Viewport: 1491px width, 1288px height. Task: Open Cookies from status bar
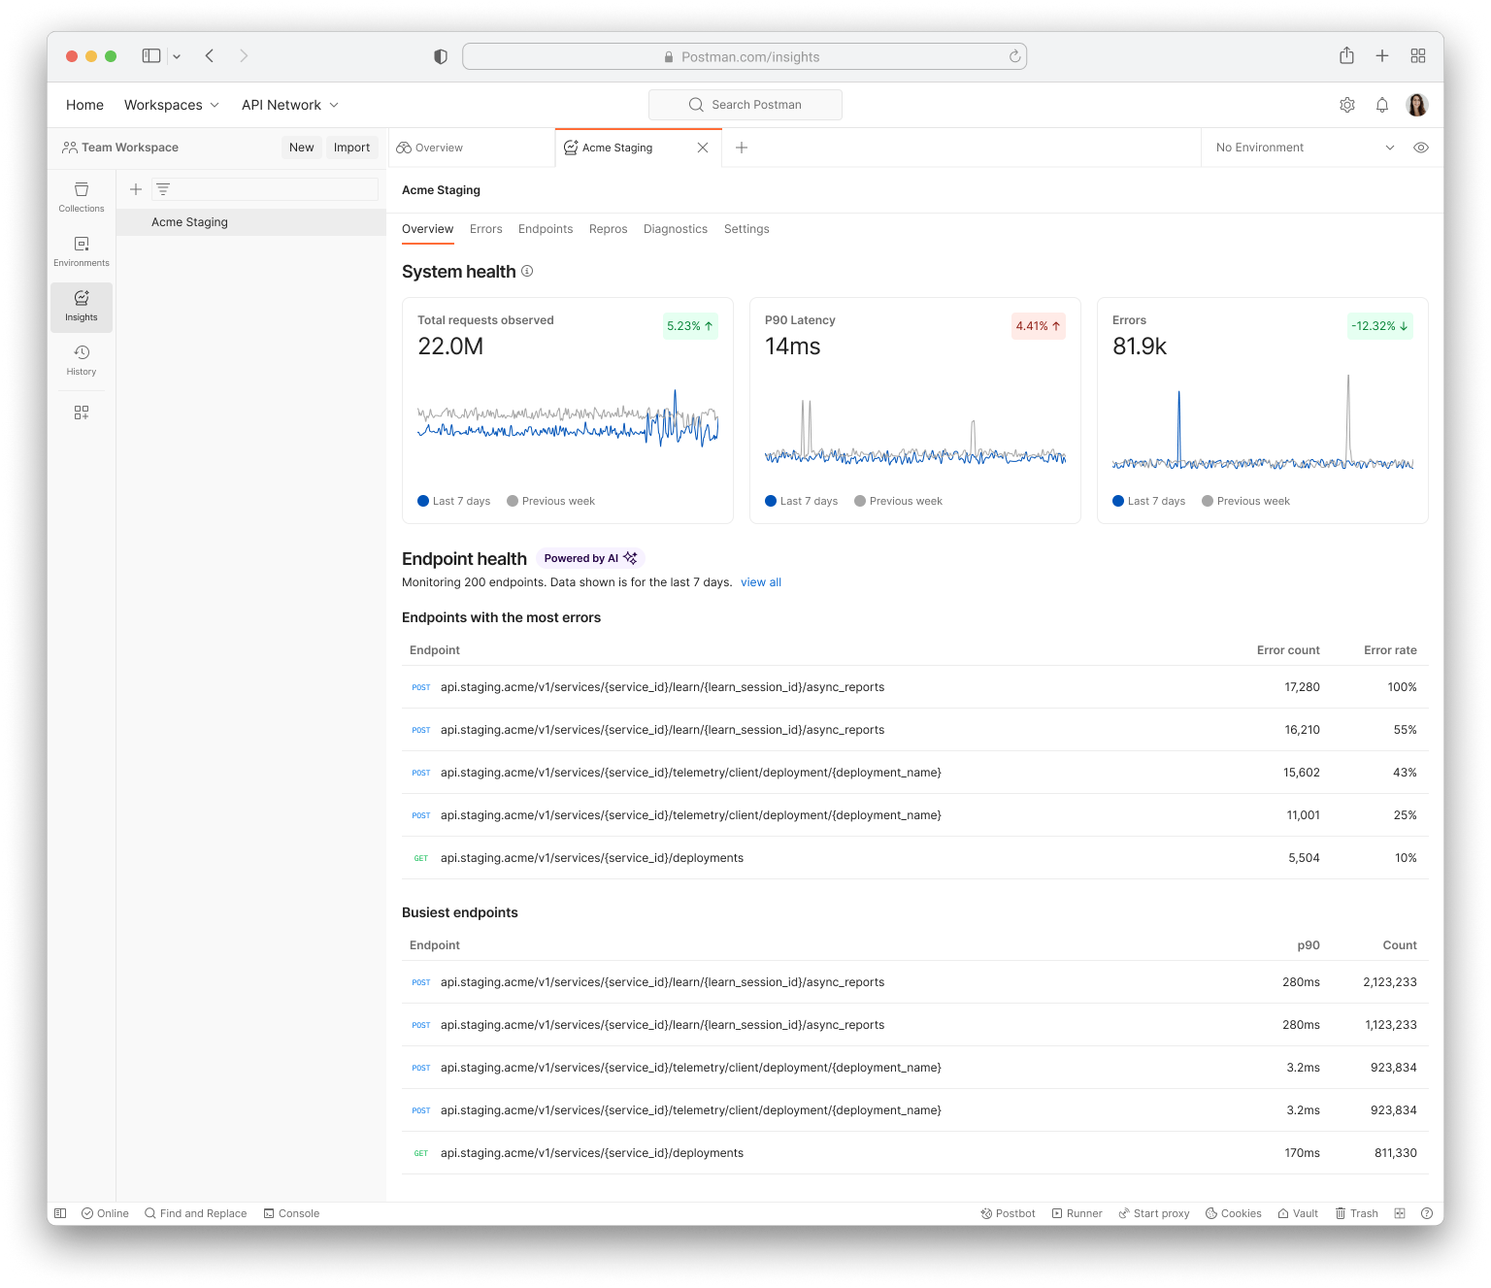pos(1233,1213)
